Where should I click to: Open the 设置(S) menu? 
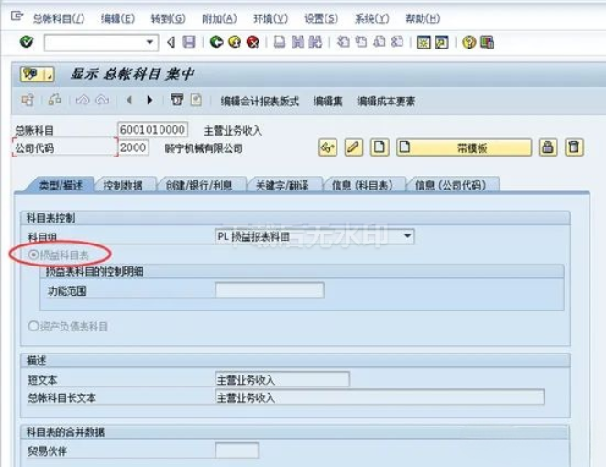321,18
